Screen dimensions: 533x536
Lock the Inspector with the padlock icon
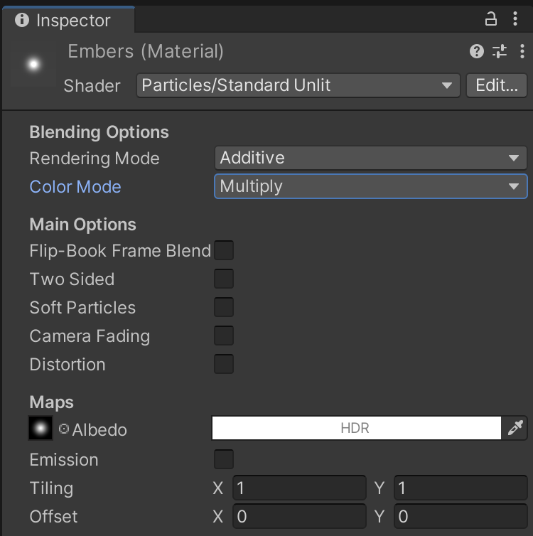491,19
